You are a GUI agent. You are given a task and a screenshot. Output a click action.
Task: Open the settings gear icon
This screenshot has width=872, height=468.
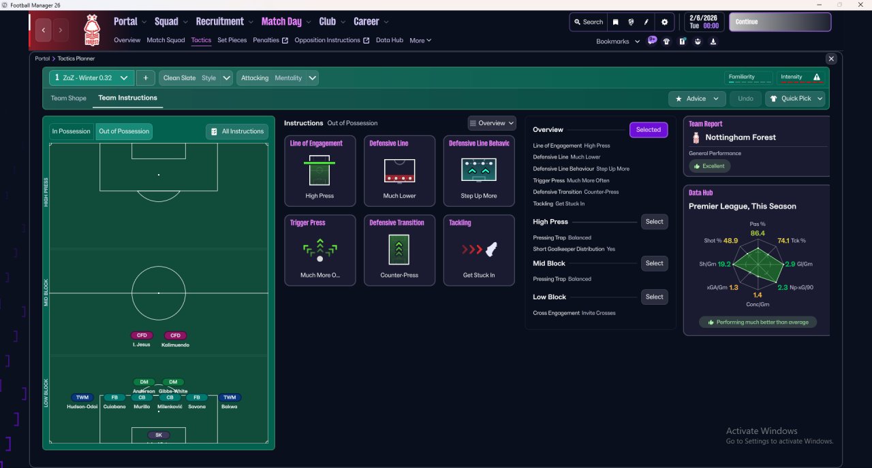pyautogui.click(x=664, y=22)
